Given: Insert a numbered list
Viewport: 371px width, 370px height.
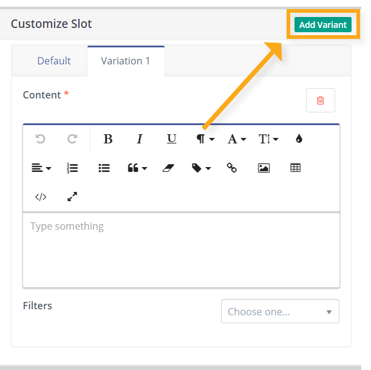Looking at the screenshot, I should pos(72,168).
